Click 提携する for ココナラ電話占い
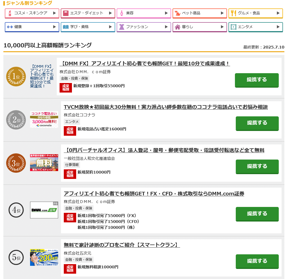 tap(257, 123)
